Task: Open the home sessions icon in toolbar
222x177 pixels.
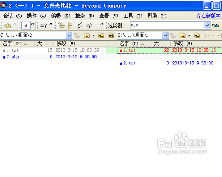Action: click(8, 26)
